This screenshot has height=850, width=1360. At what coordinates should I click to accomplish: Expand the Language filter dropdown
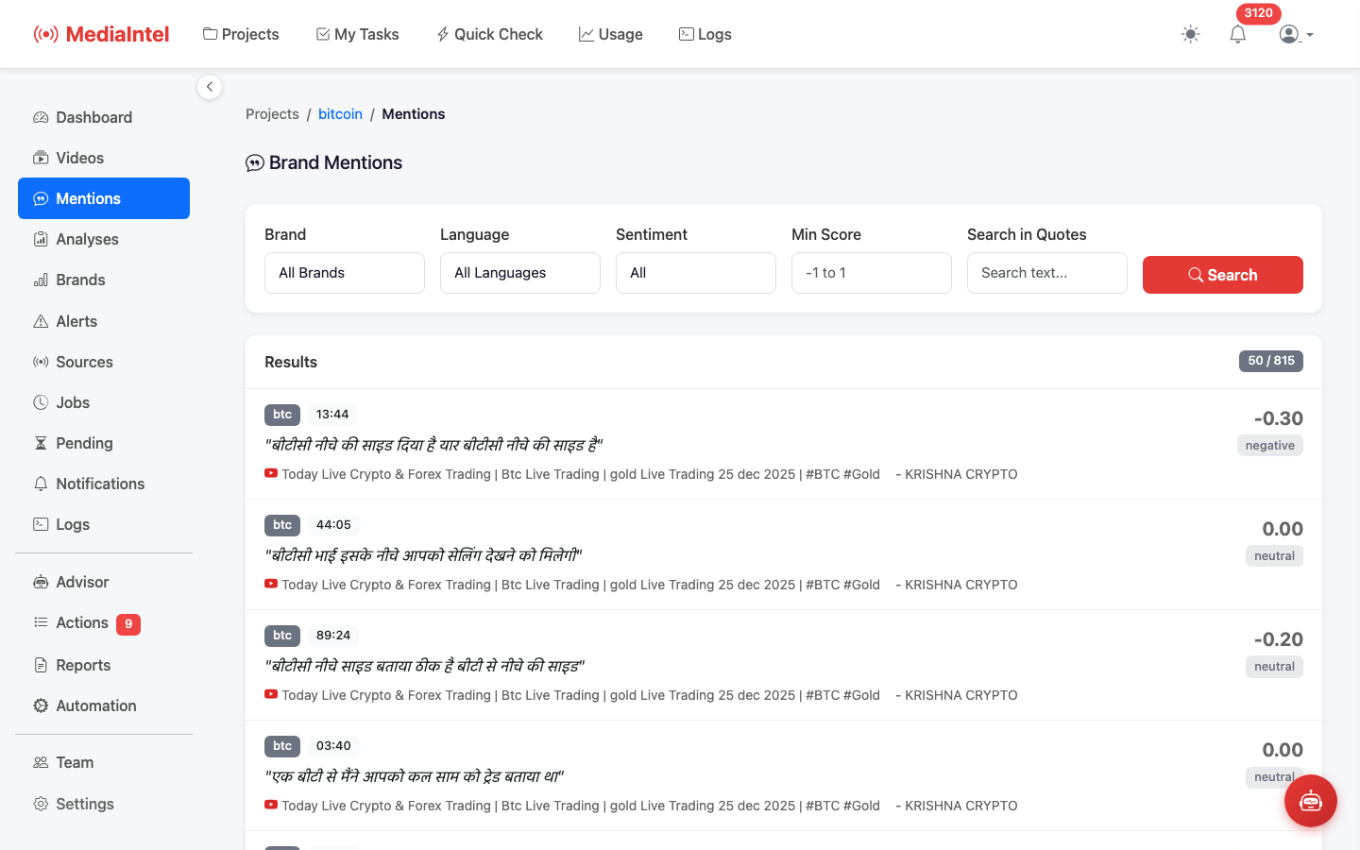[520, 273]
